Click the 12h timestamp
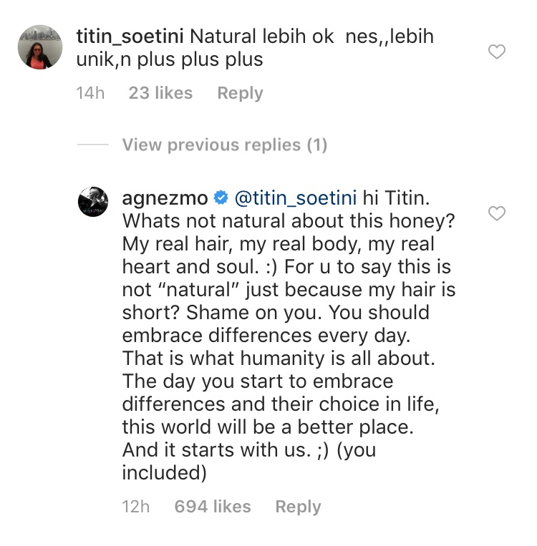Screen dimensions: 537x546 [x=136, y=507]
